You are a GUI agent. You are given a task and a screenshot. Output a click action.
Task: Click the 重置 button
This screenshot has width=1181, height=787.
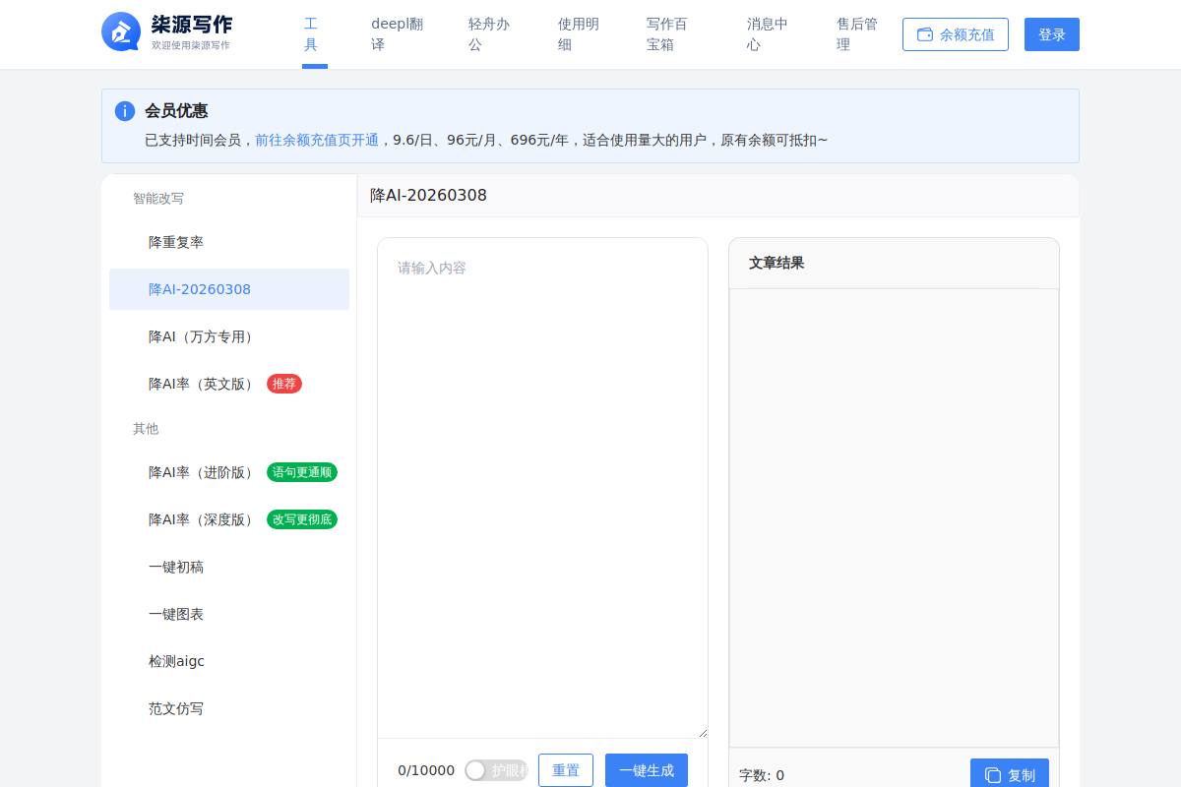click(x=566, y=770)
